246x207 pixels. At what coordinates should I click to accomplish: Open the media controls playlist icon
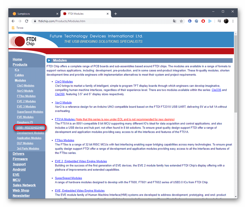pos(219,21)
